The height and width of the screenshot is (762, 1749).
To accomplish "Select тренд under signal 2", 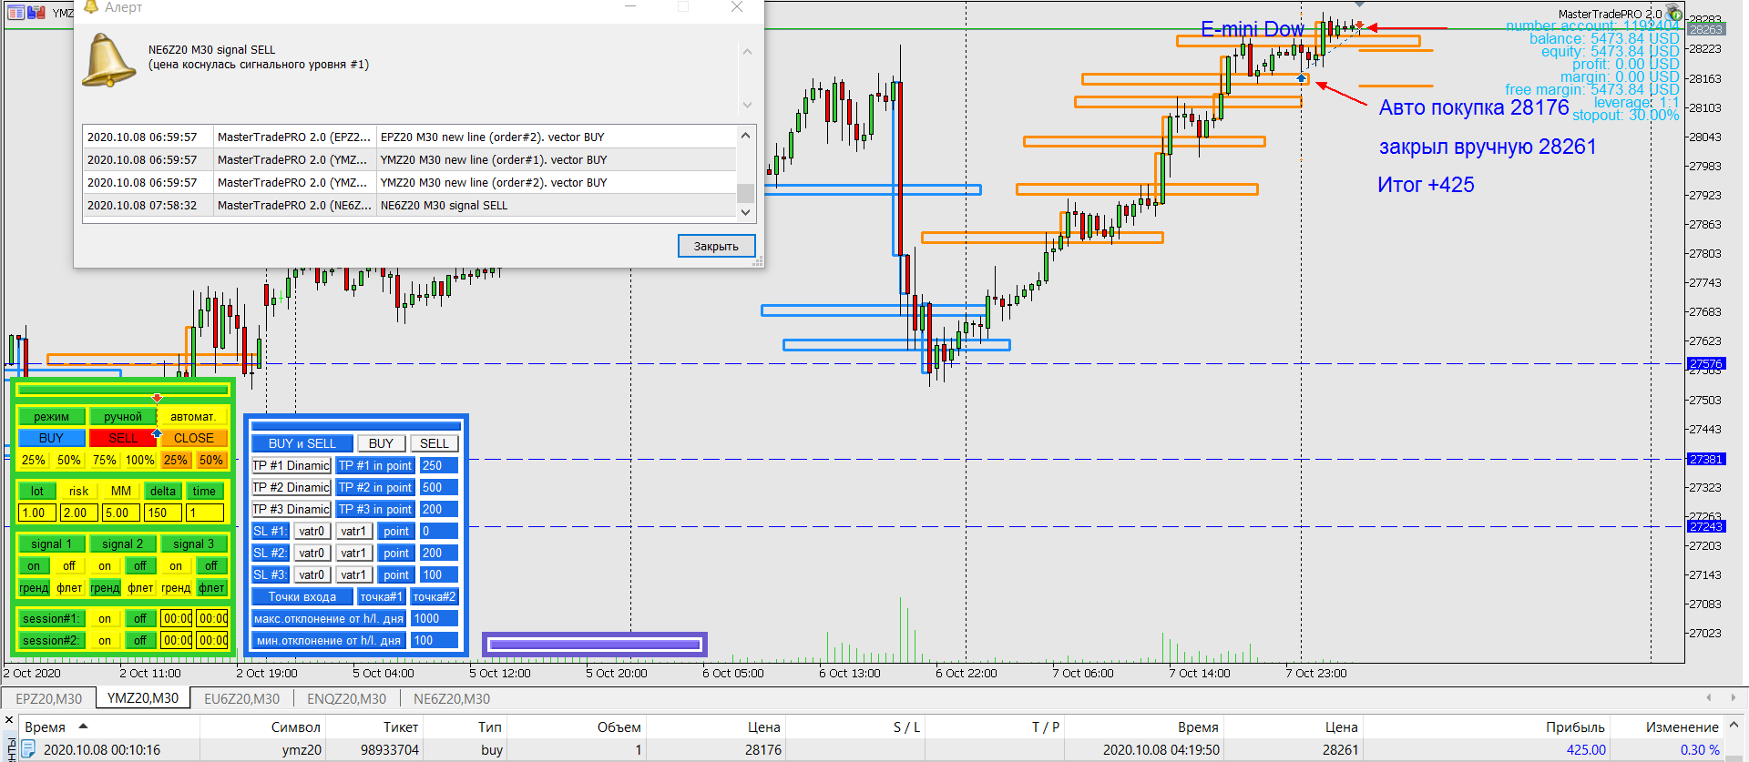I will pyautogui.click(x=105, y=587).
